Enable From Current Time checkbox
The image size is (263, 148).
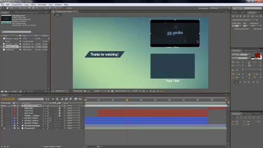[x=233, y=29]
